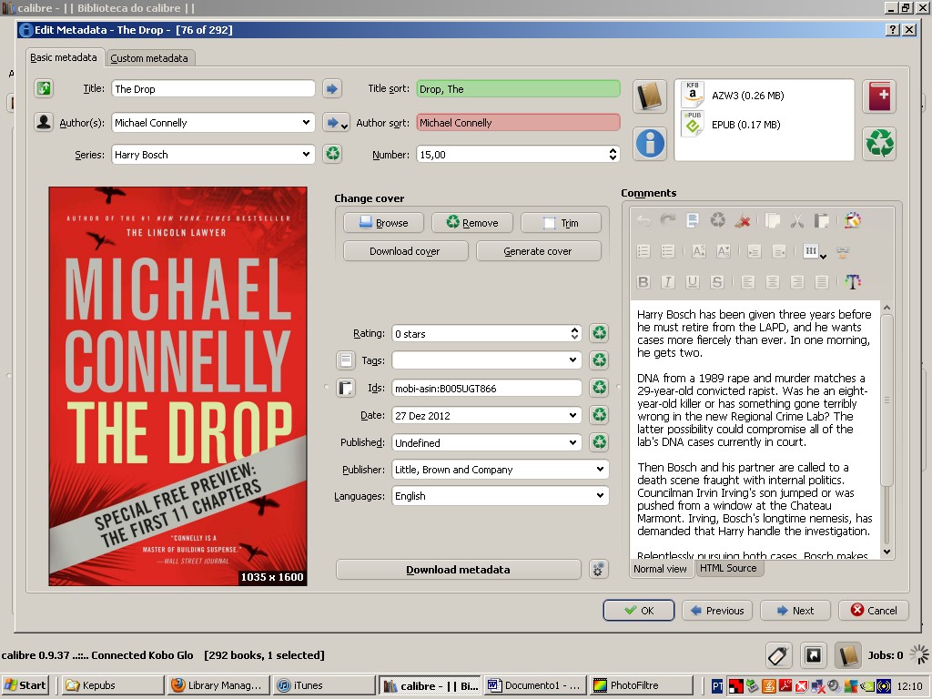Toggle italic formatting in Comments
Viewport: 932px width, 699px height.
tap(668, 282)
